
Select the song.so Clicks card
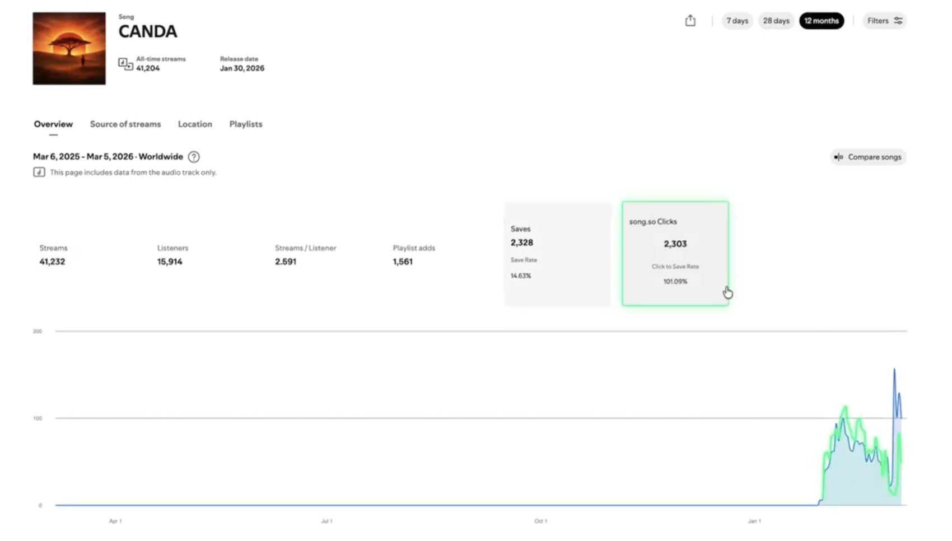click(675, 254)
